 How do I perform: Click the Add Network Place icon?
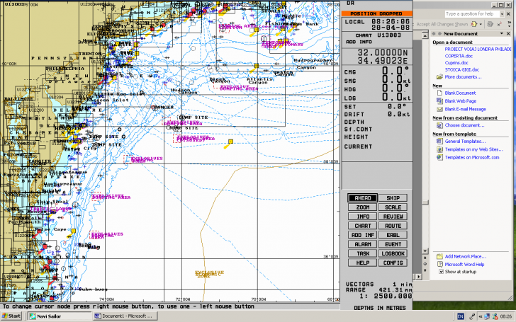click(440, 256)
